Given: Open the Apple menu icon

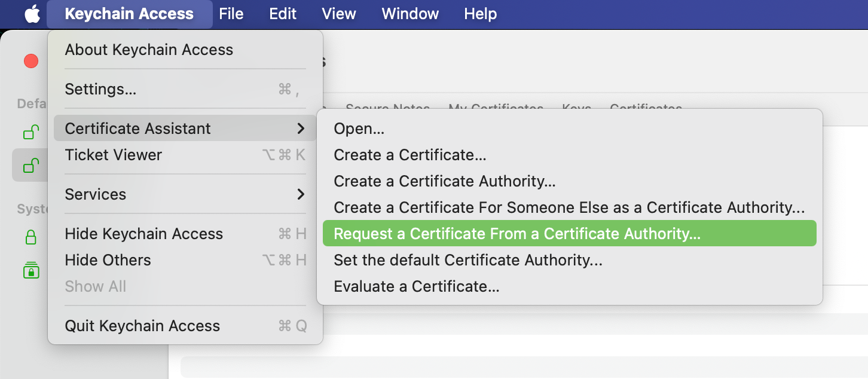Looking at the screenshot, I should coord(32,14).
